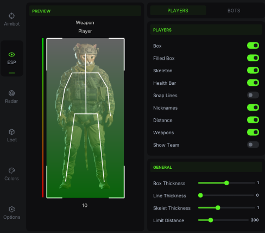Screen dimensions: 265x233
Task: Turn off the Health Bar toggle
Action: pos(253,83)
